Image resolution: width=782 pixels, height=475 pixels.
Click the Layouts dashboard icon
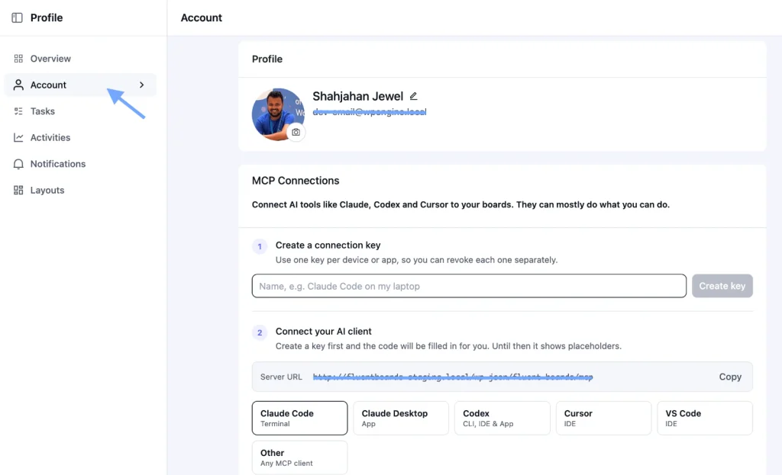pos(18,190)
